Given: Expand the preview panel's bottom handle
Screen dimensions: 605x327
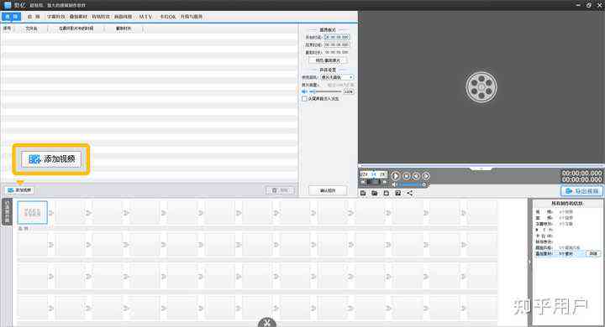Looking at the screenshot, I should tap(481, 169).
